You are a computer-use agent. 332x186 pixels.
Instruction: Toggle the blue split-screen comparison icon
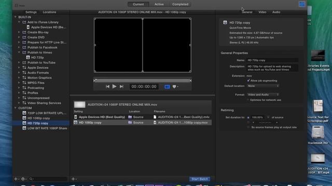(167, 87)
